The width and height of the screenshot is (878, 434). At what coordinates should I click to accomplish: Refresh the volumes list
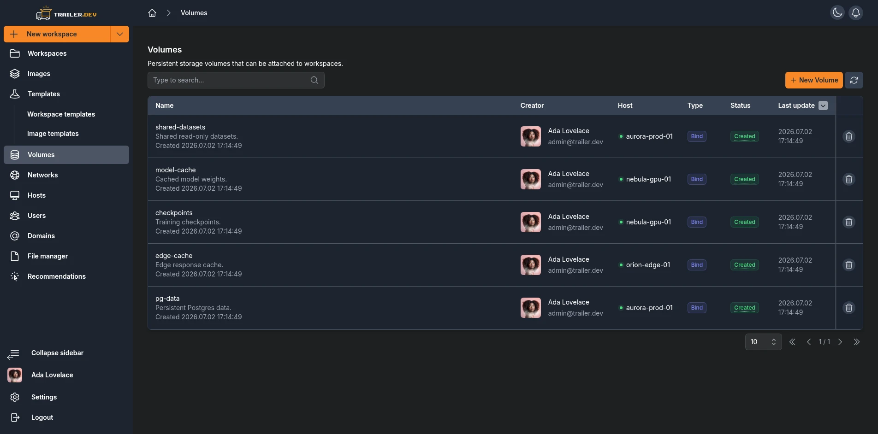coord(854,80)
